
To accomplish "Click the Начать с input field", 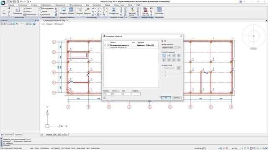I will pyautogui.click(x=117, y=94).
